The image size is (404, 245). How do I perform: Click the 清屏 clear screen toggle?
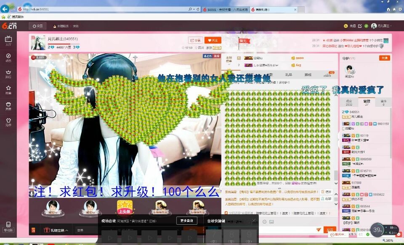[326, 192]
